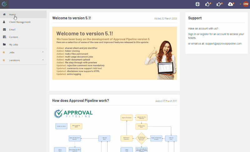
Task: Open the pointing-hand pending icon
Action: tap(219, 4)
